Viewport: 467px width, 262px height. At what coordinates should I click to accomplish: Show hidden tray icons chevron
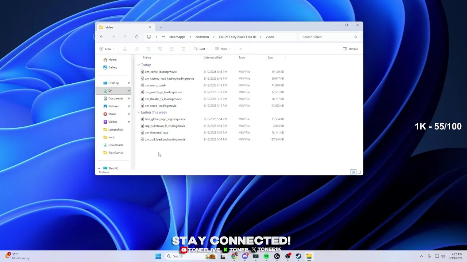tap(421, 256)
